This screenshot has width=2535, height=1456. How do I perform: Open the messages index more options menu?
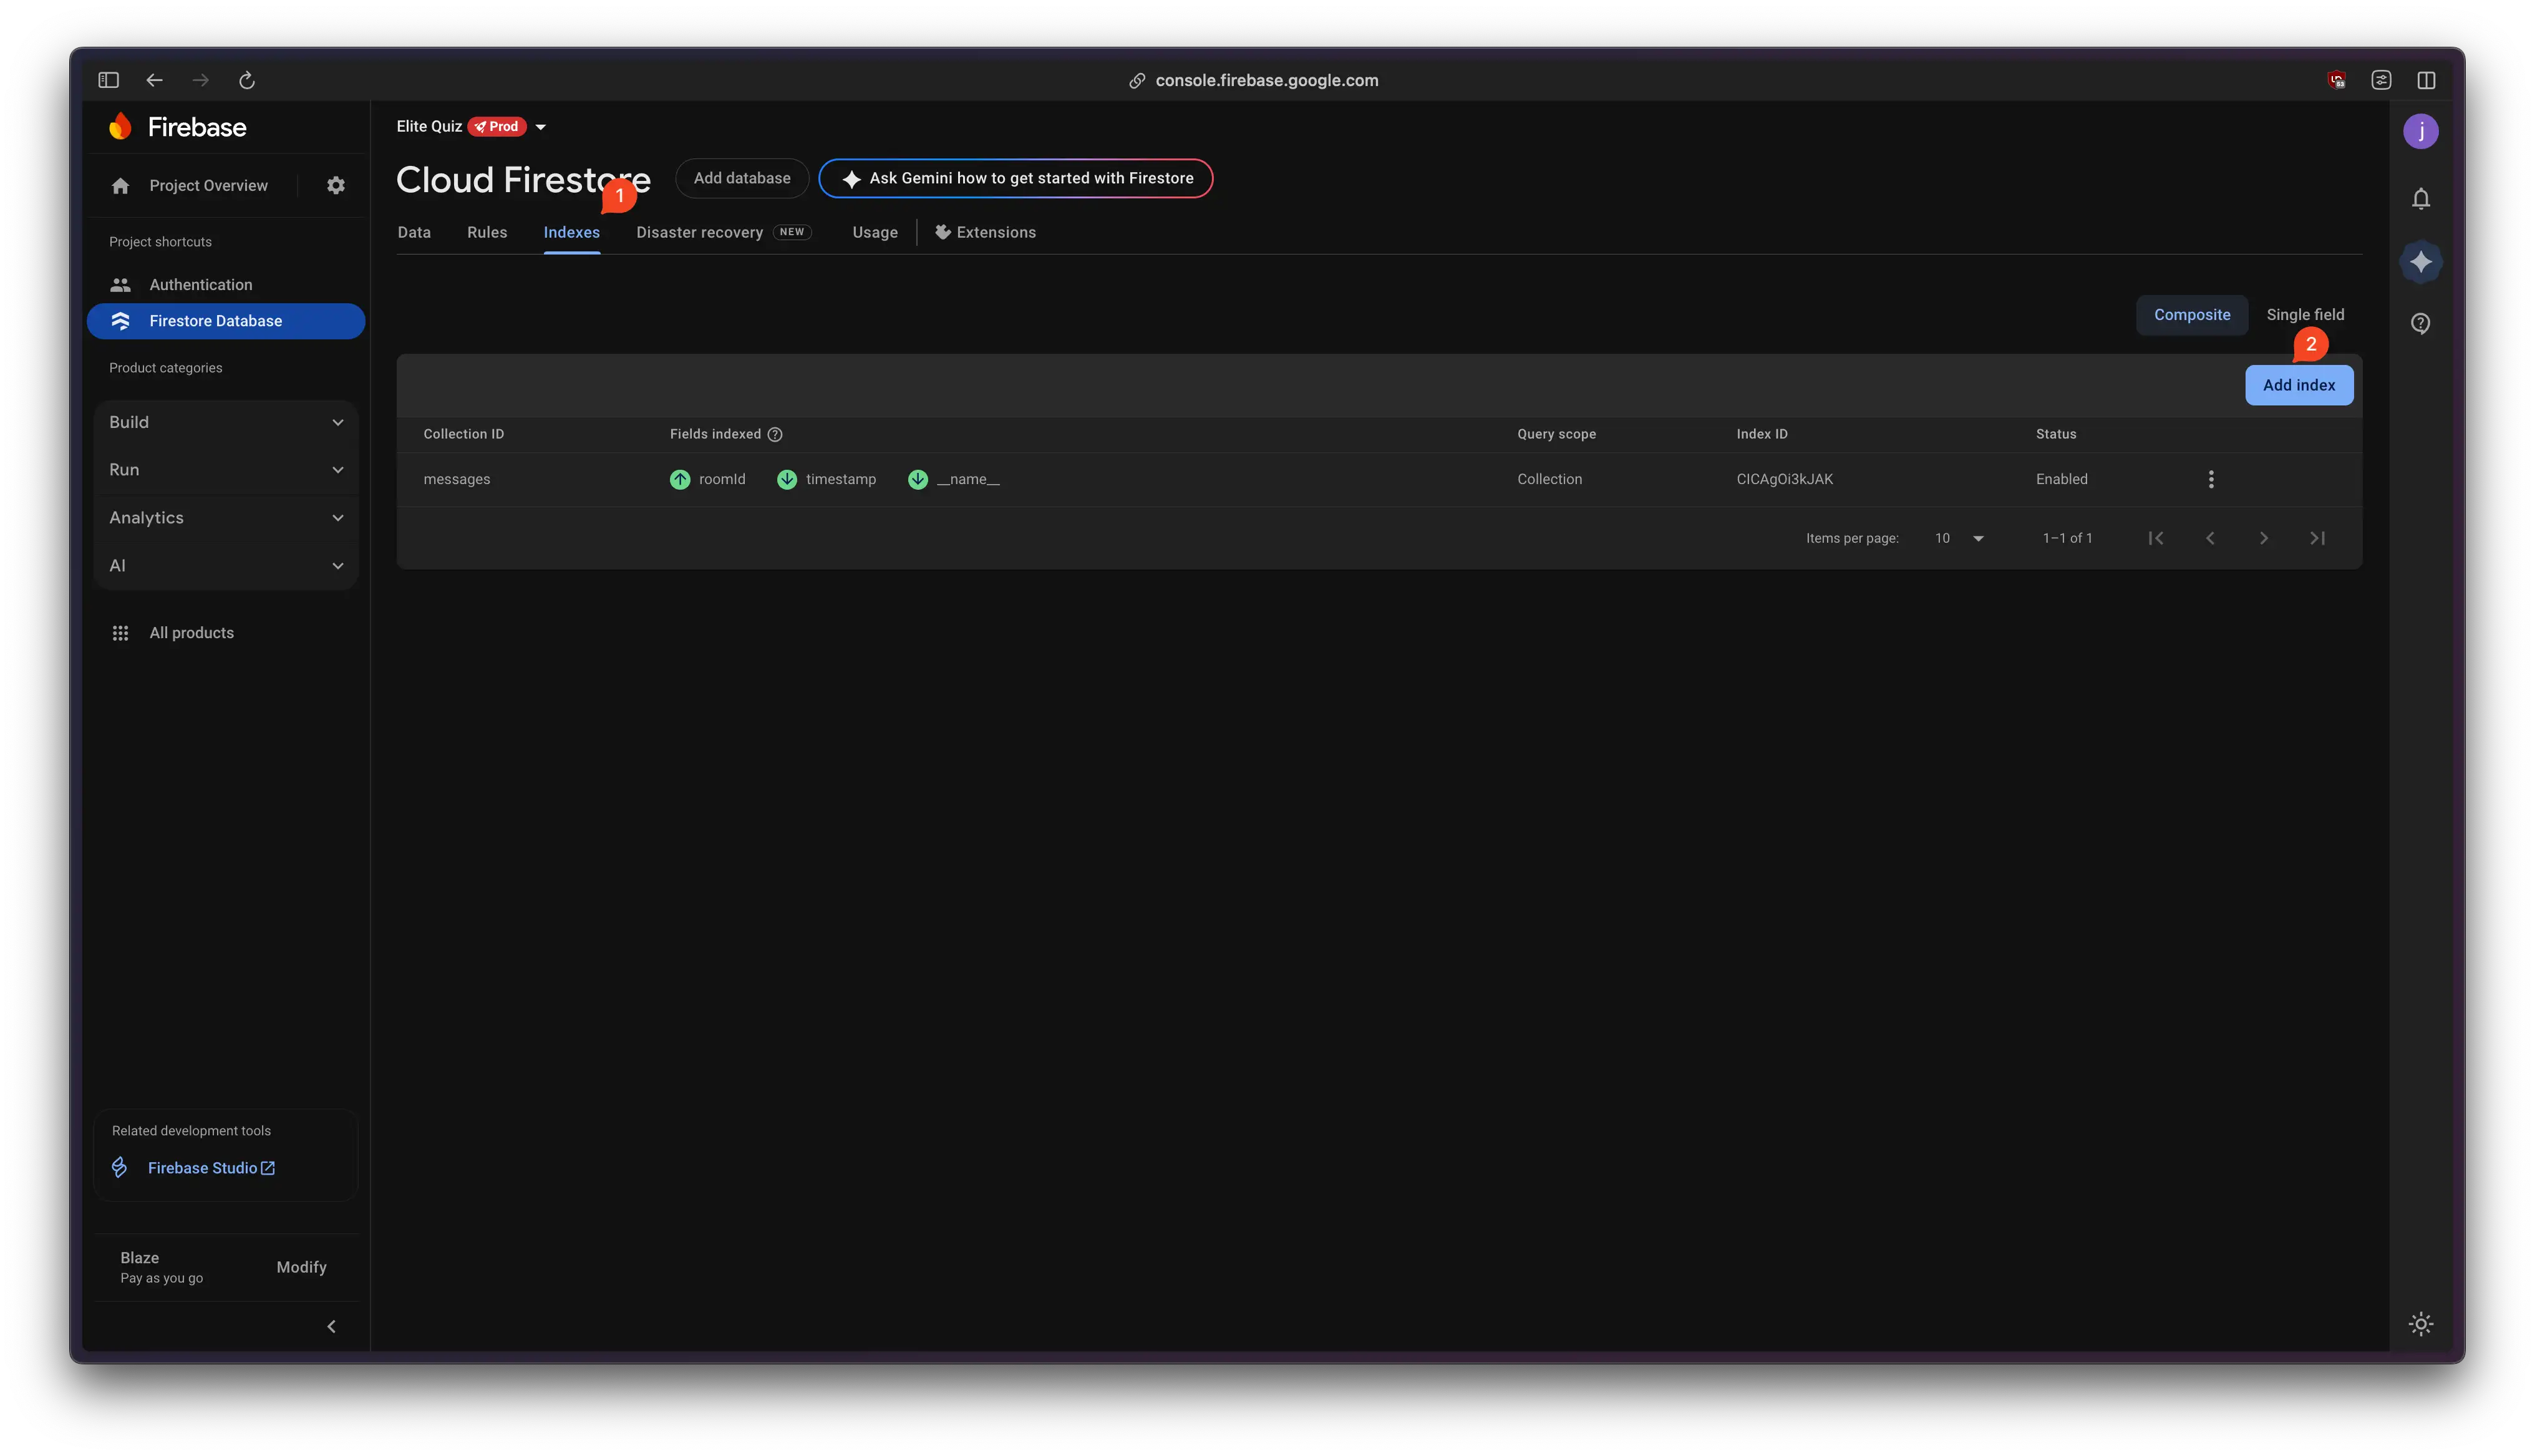tap(2210, 479)
